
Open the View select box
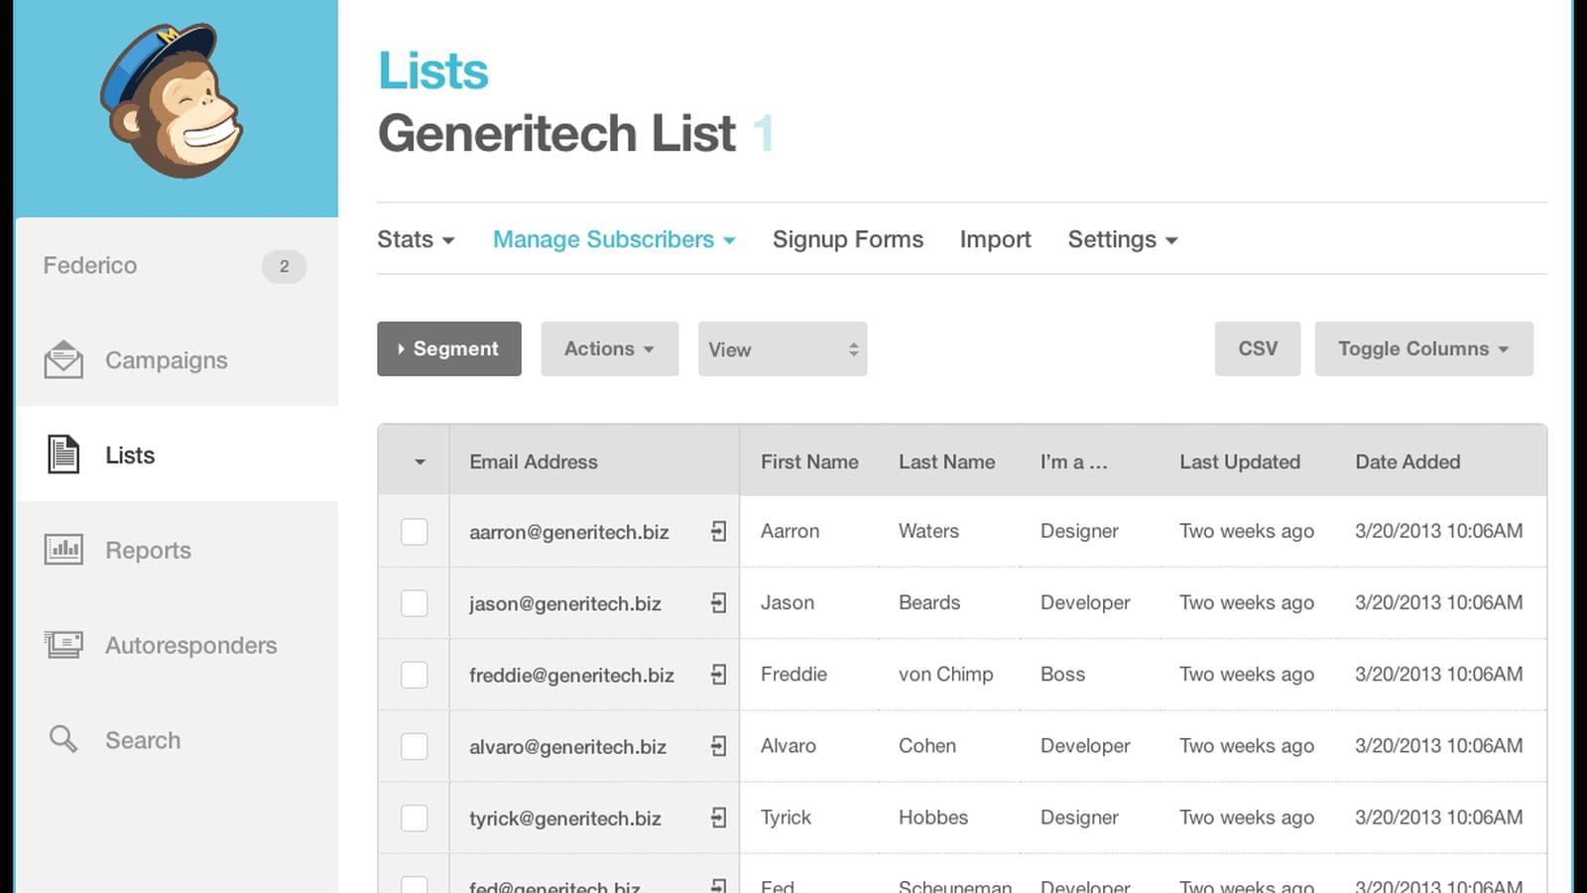tap(783, 348)
